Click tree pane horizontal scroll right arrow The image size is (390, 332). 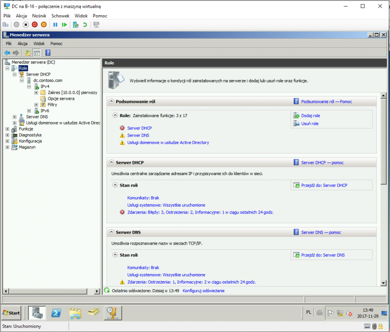pos(97,291)
